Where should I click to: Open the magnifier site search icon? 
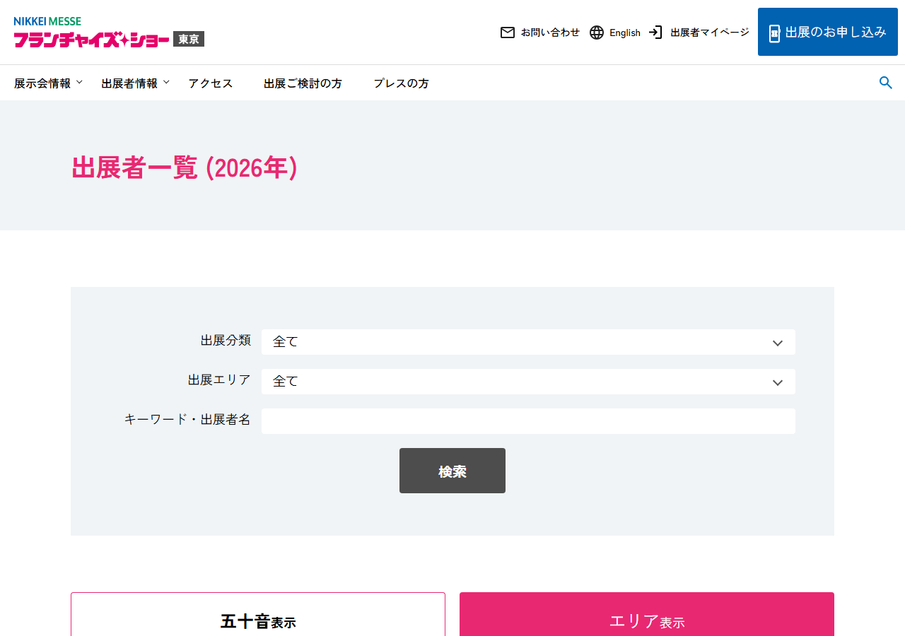point(885,83)
